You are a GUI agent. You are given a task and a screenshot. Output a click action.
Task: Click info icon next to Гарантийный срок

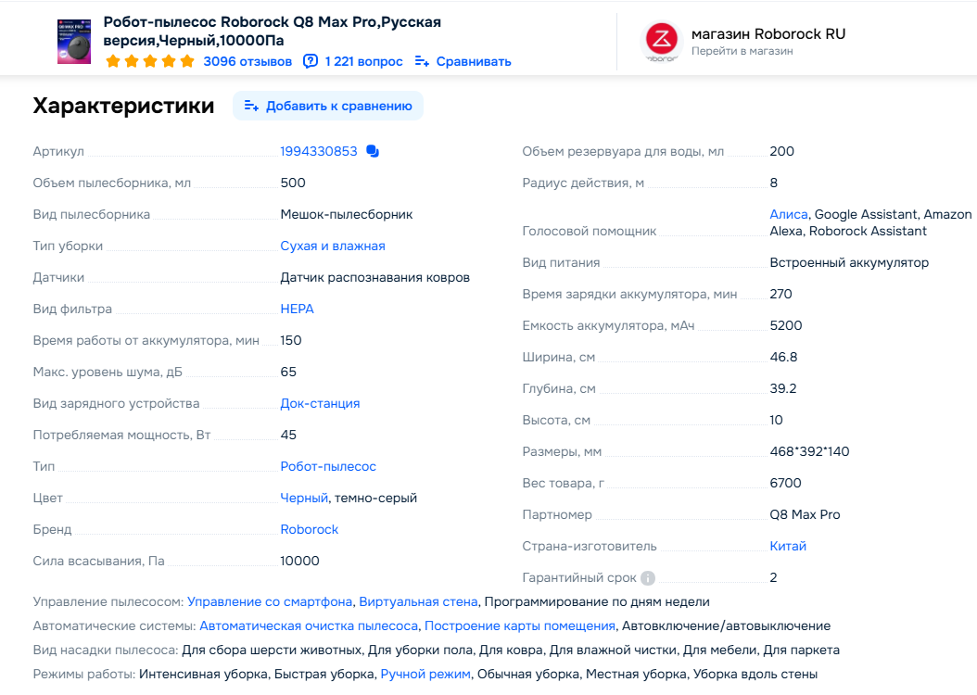[x=648, y=578]
